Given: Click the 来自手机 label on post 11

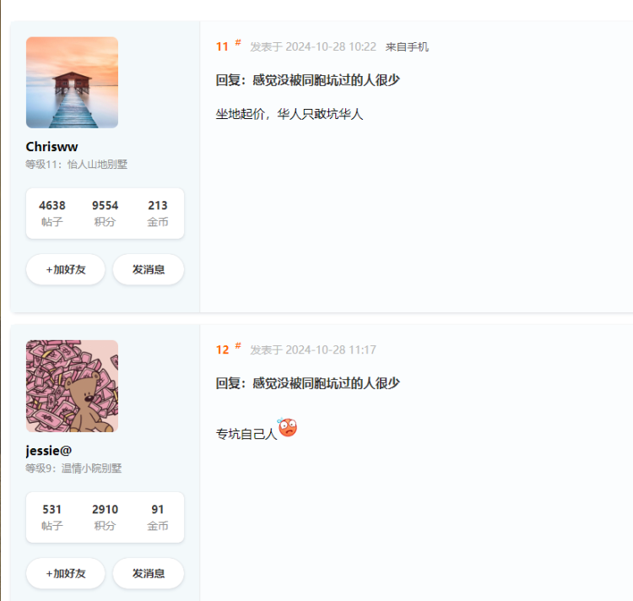Looking at the screenshot, I should [x=407, y=47].
